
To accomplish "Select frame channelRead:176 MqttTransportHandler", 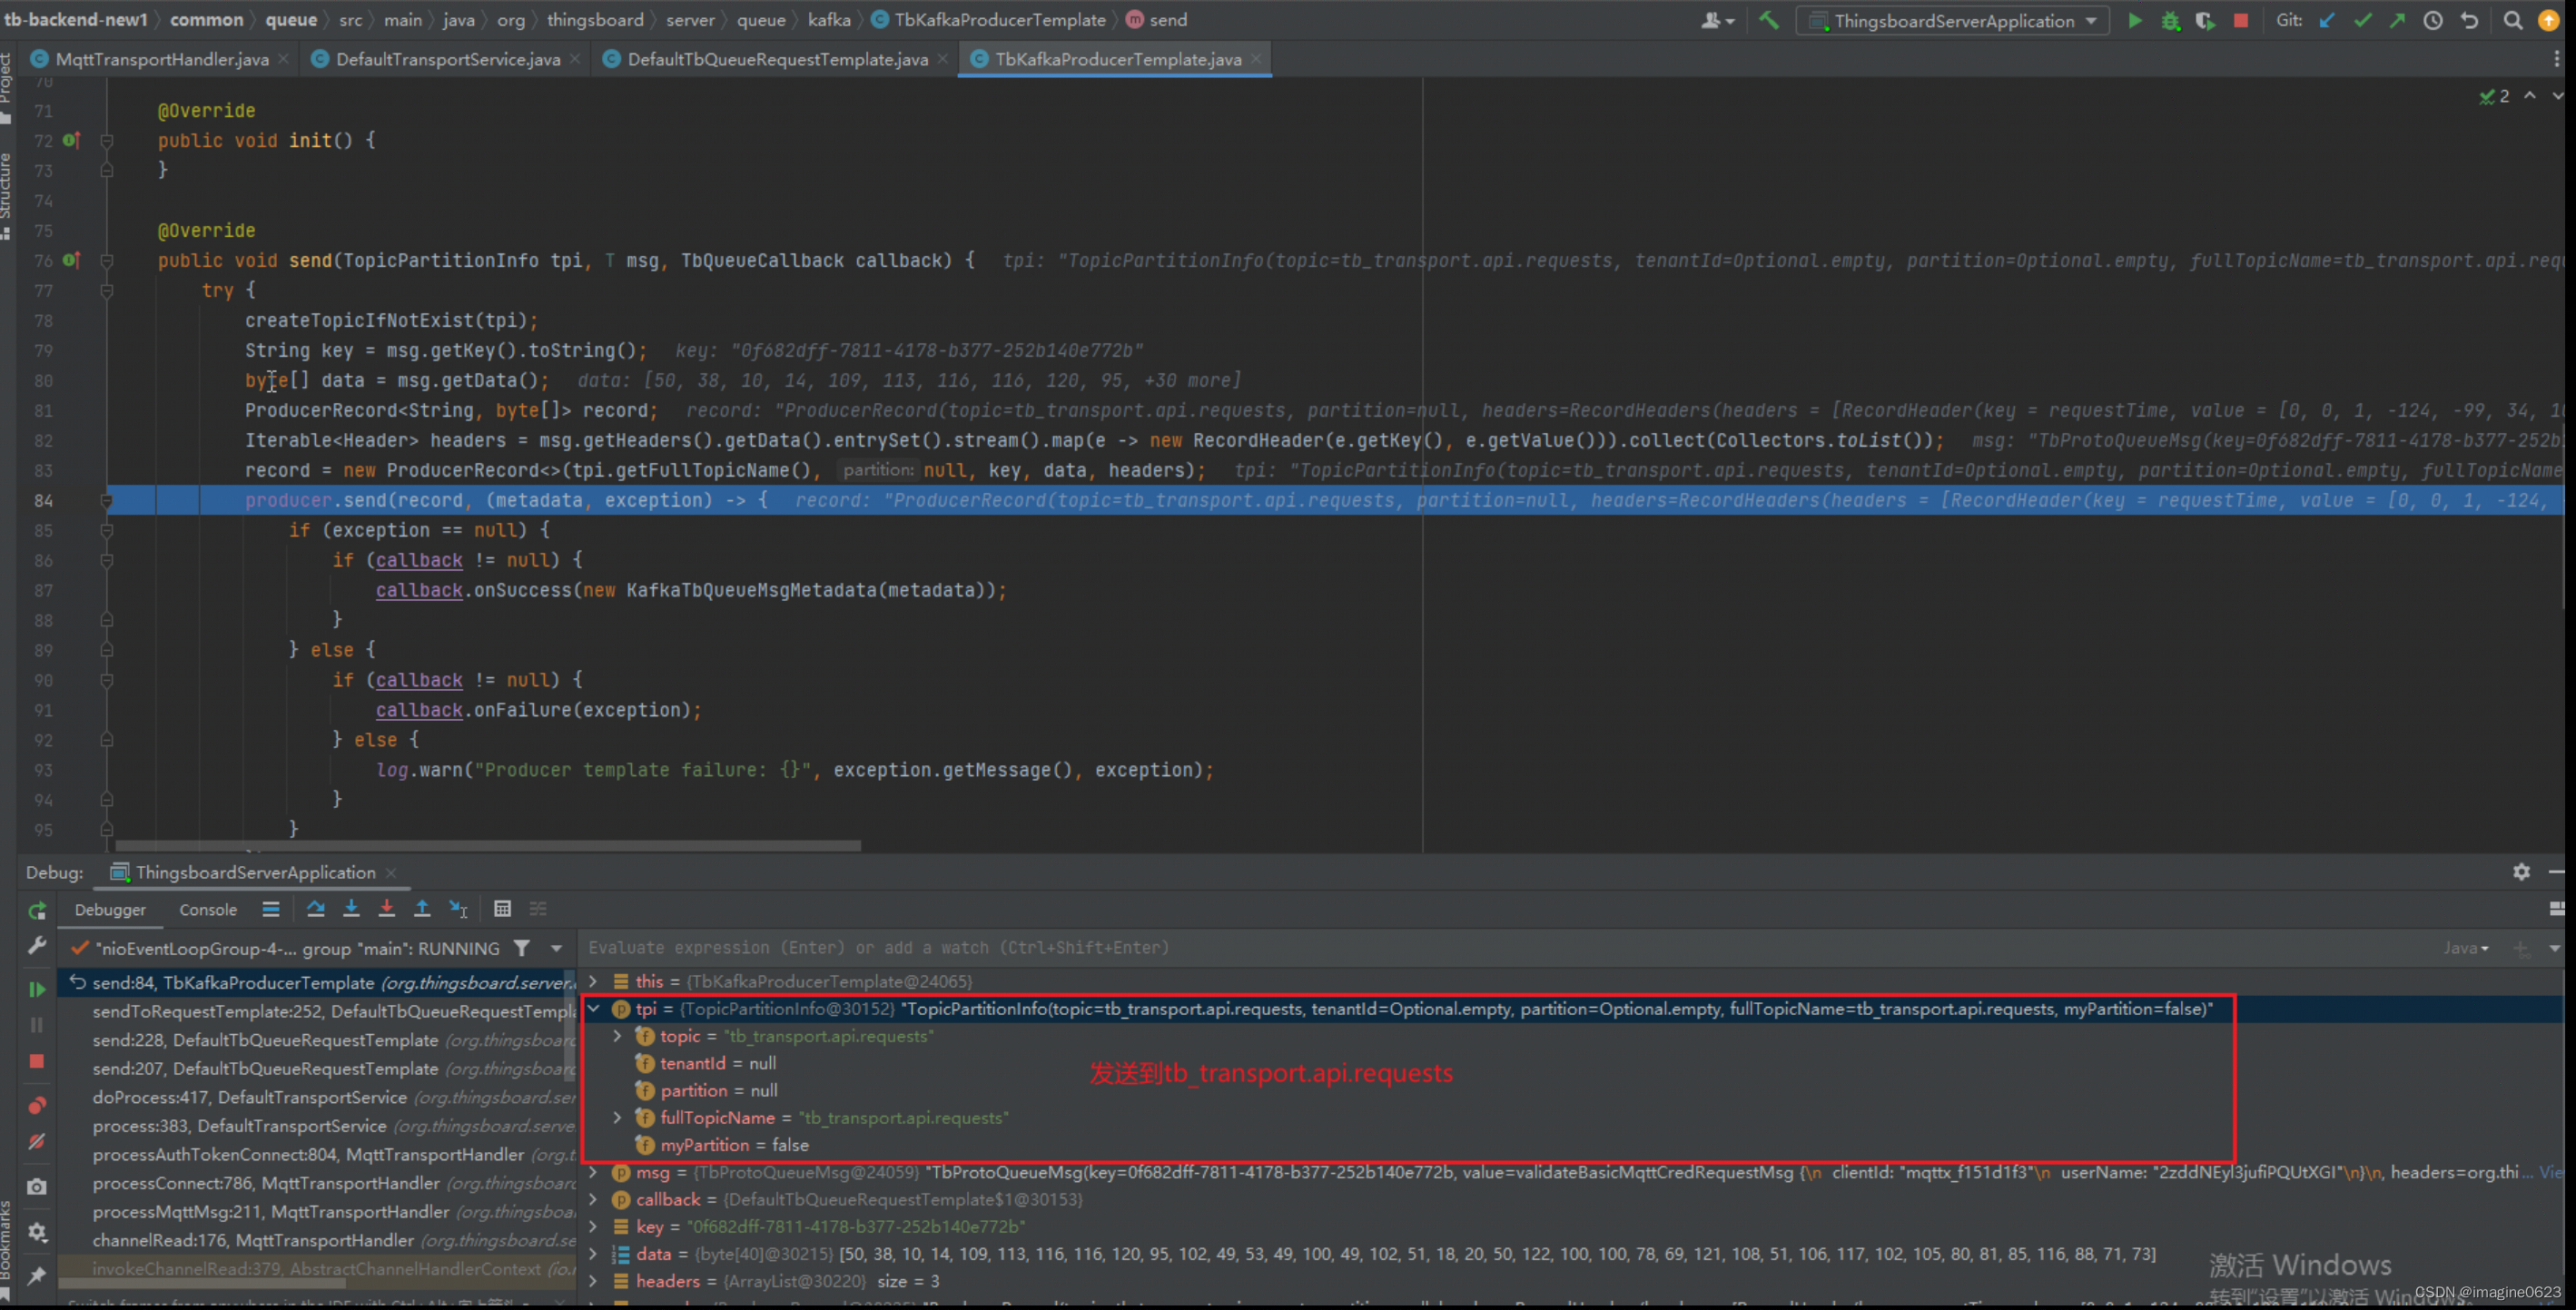I will [318, 1240].
